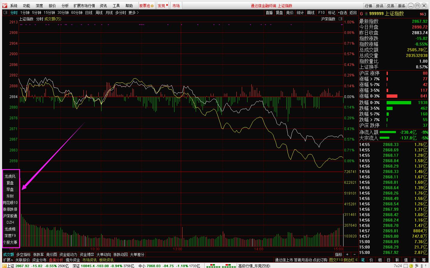Click the 交易 button at top right

390,6
